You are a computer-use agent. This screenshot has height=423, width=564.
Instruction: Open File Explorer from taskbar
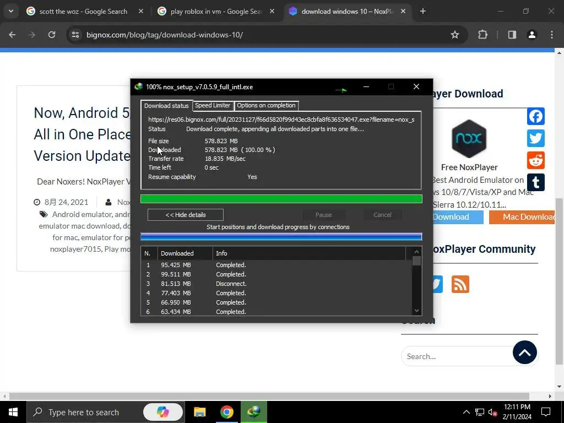coord(199,412)
